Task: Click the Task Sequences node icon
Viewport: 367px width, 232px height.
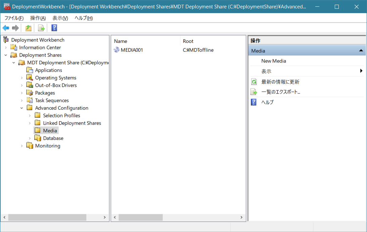Action: click(30, 100)
